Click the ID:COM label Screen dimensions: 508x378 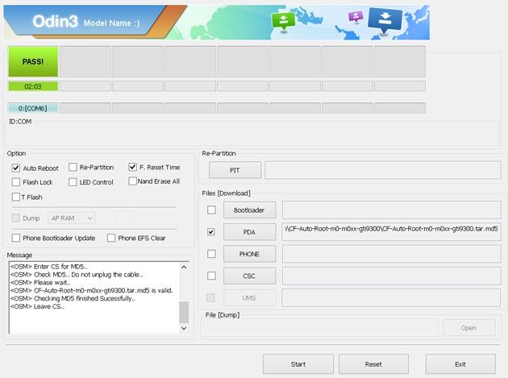pos(20,122)
